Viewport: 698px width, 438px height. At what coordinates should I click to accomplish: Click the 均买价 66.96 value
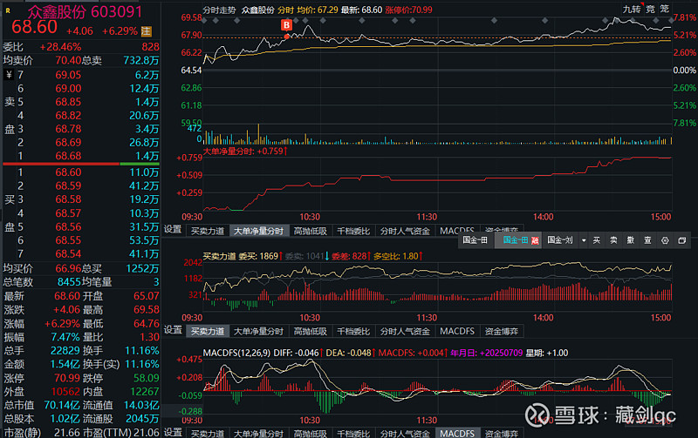pyautogui.click(x=68, y=269)
